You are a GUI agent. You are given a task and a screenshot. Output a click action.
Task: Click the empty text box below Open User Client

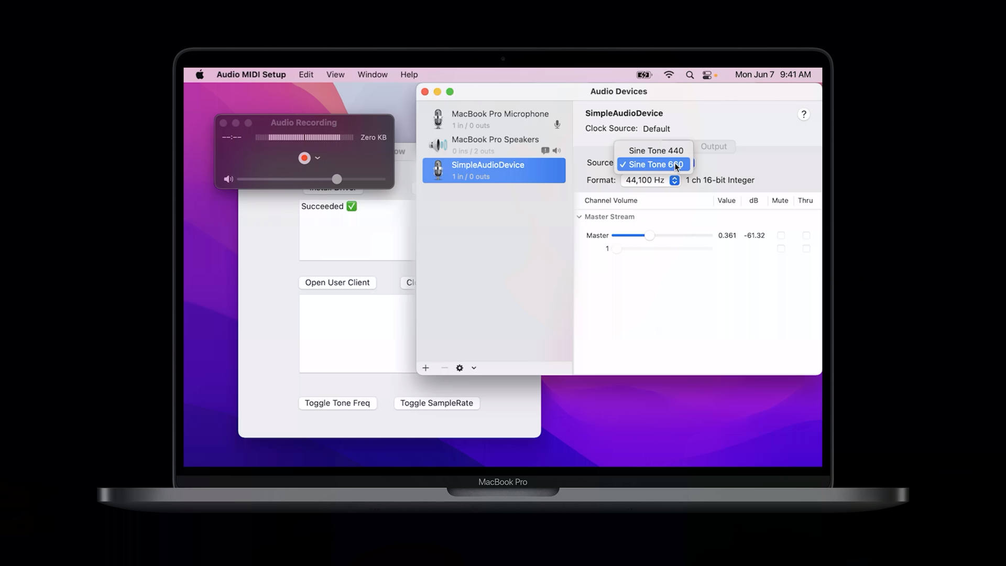pyautogui.click(x=357, y=333)
